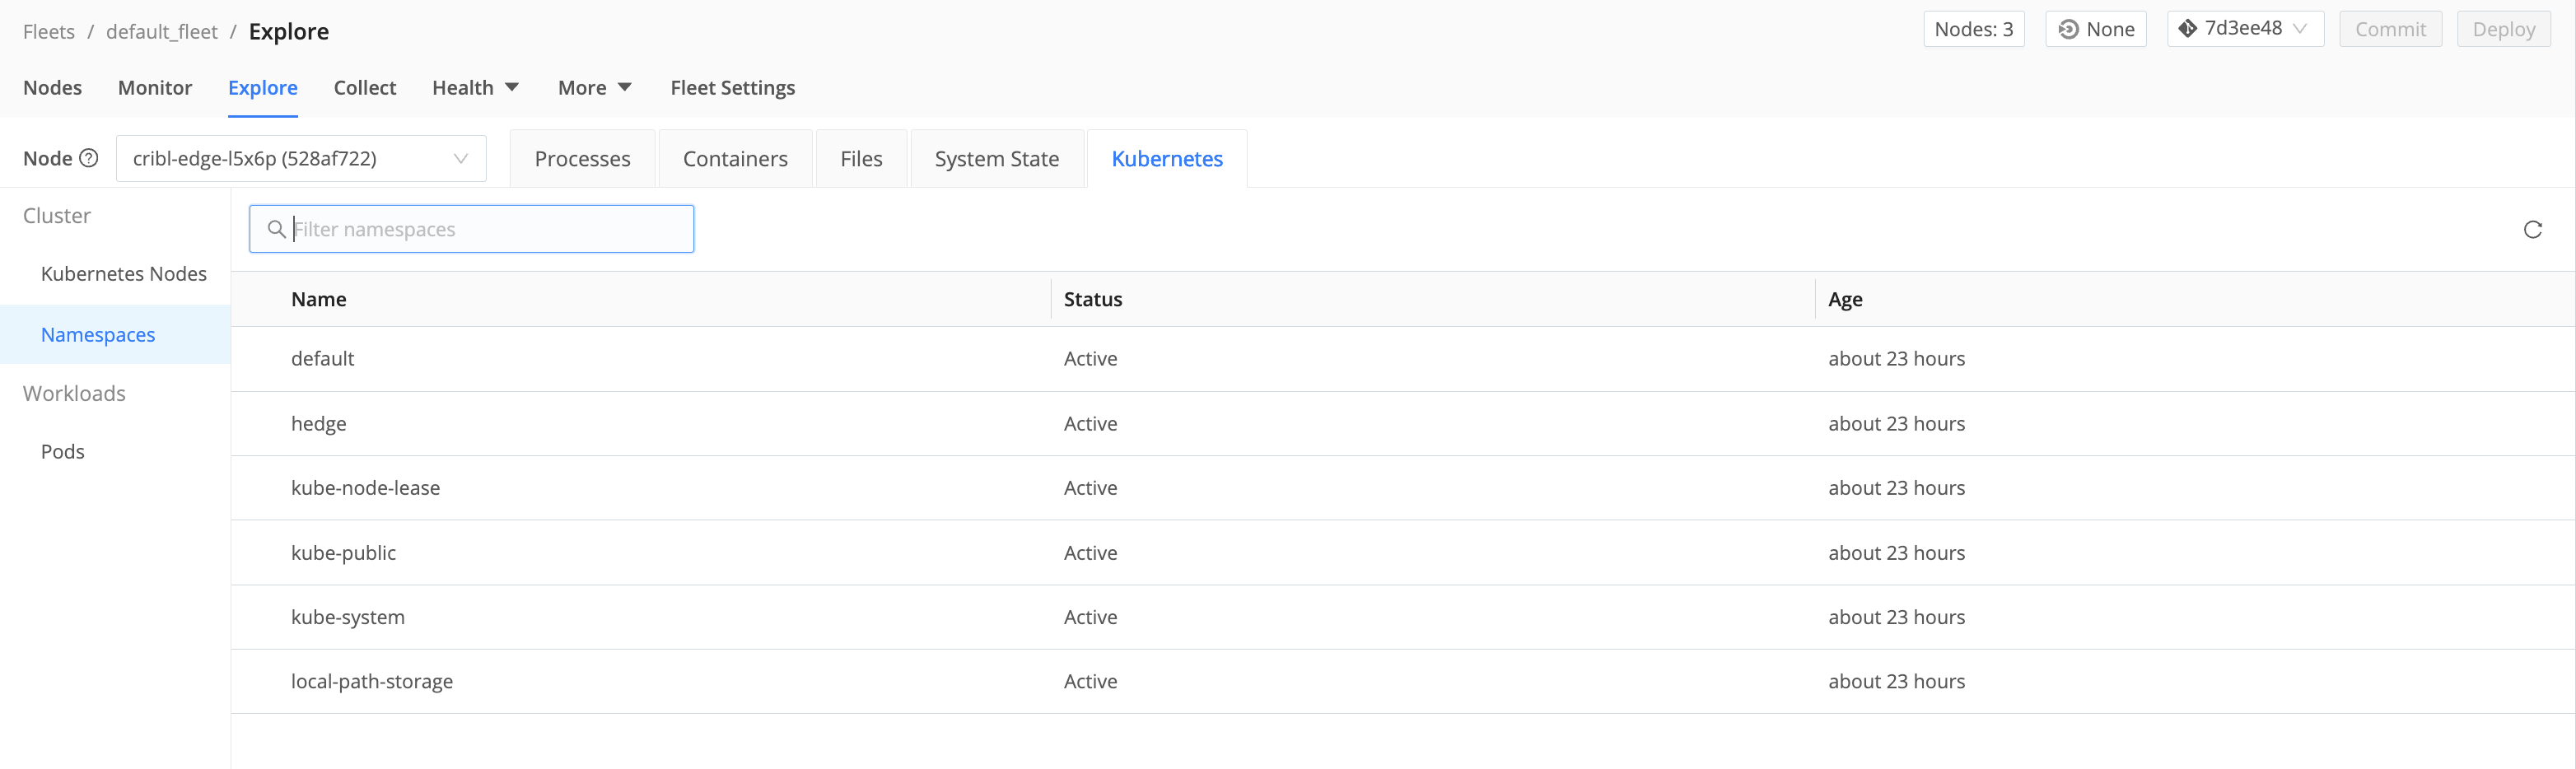
Task: Open Pods under the Workloads section
Action: 62,451
